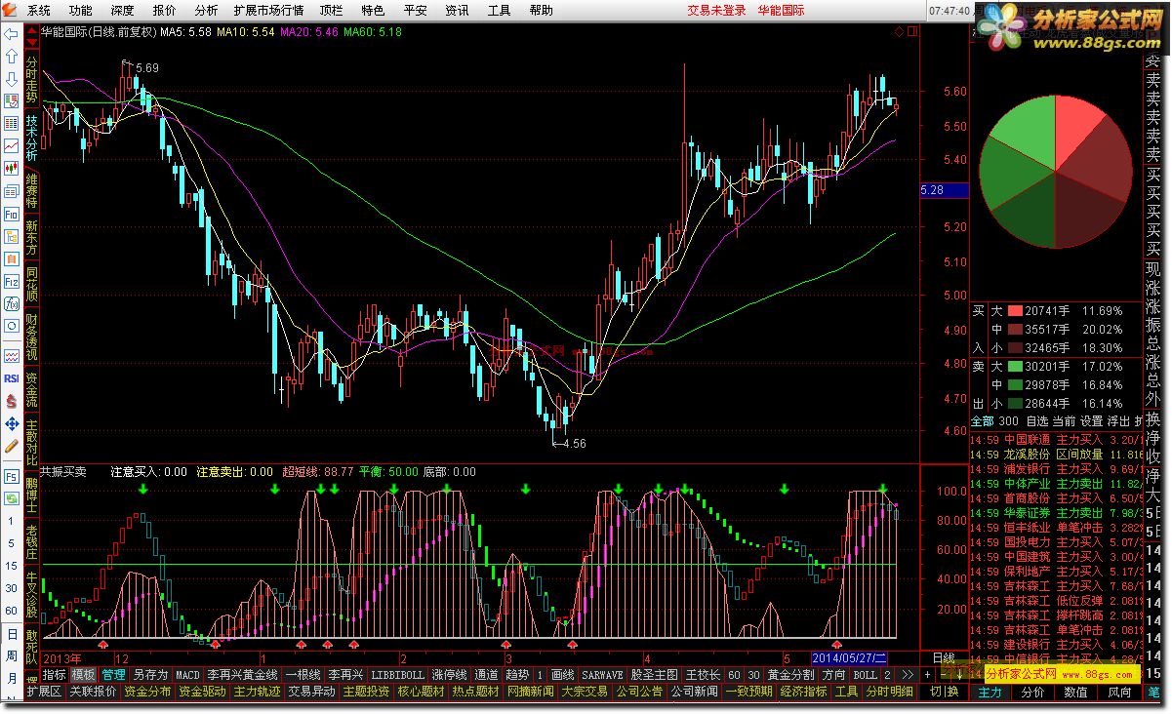This screenshot has height=714, width=1172.
Task: Click the up arrow icon in left toolbar
Action: click(x=12, y=56)
